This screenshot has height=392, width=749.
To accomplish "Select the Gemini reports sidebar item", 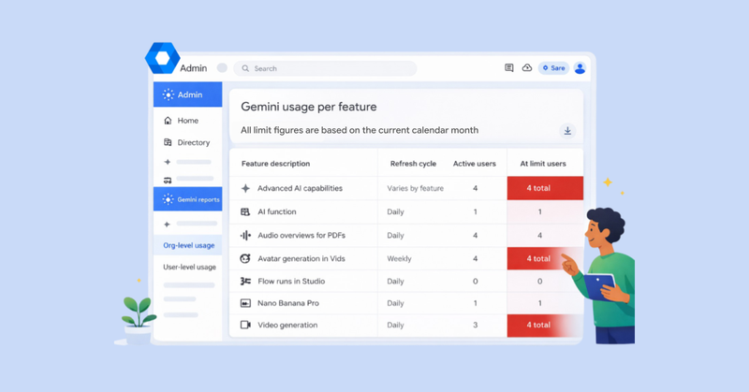I will [188, 199].
